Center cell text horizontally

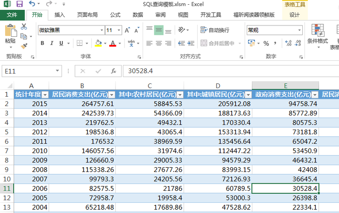point(159,43)
